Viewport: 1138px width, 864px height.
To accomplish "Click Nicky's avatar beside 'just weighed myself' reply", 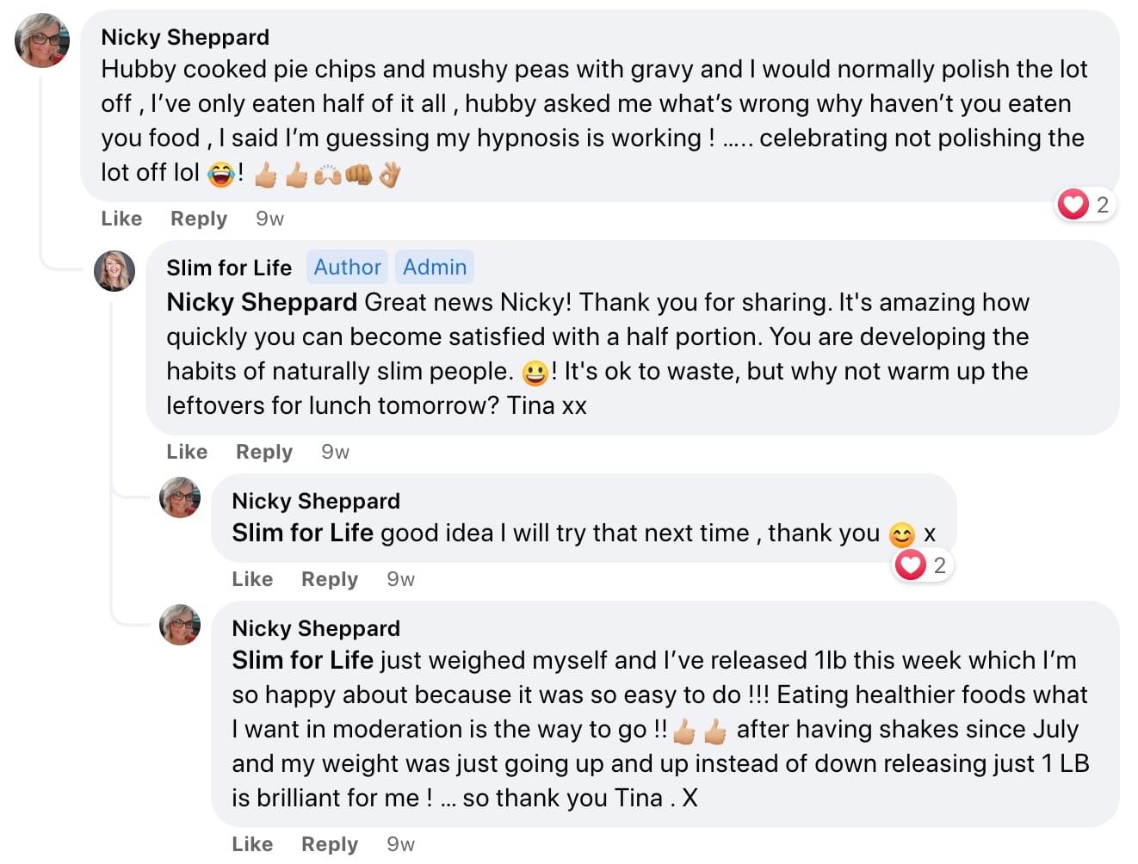I will pos(180,625).
